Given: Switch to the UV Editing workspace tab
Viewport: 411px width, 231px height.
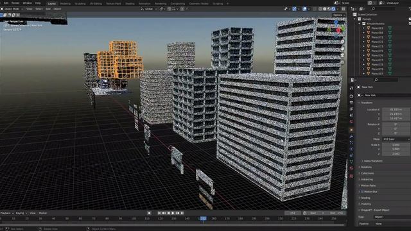Looking at the screenshot, I should click(96, 4).
